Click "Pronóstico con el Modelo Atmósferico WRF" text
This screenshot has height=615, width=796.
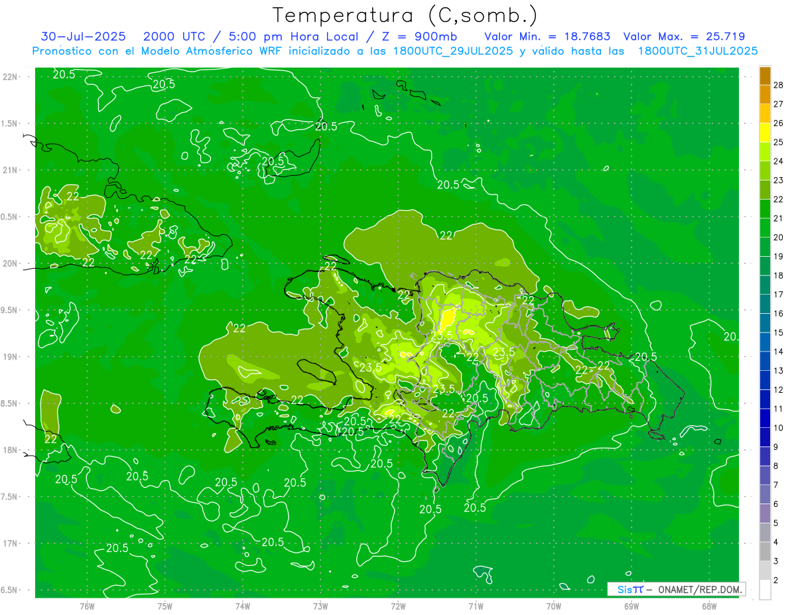[157, 51]
